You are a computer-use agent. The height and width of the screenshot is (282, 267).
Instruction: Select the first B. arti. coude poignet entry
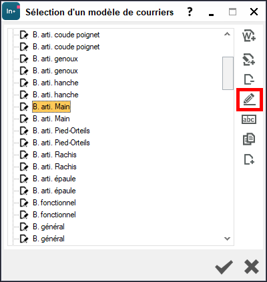tap(66, 35)
